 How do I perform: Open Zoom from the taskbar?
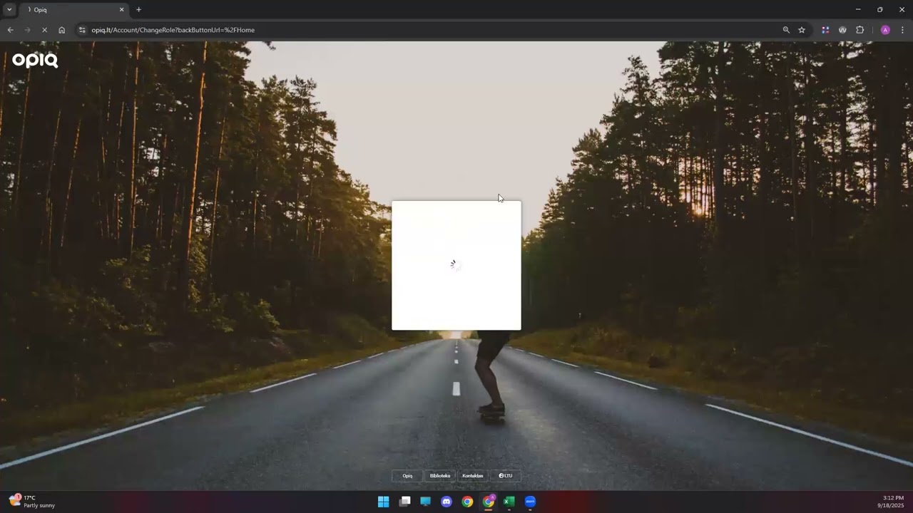pyautogui.click(x=530, y=502)
